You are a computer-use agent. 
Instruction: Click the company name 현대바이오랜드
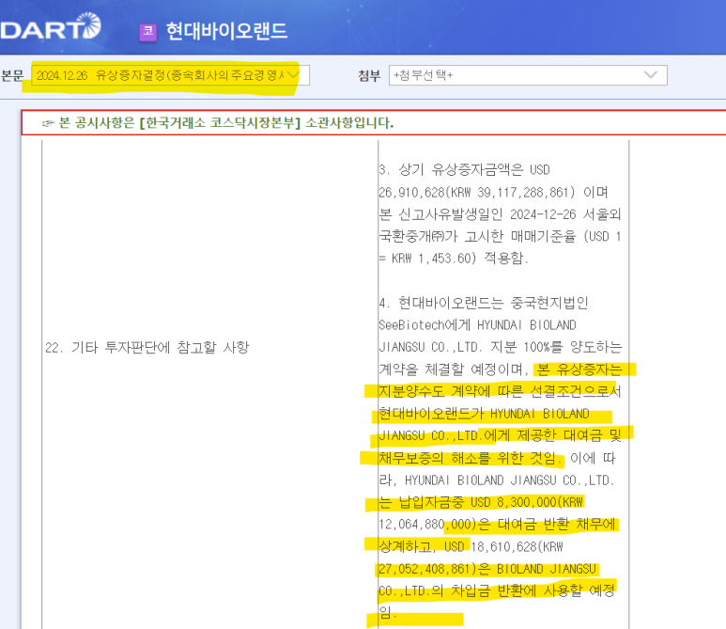[x=227, y=31]
